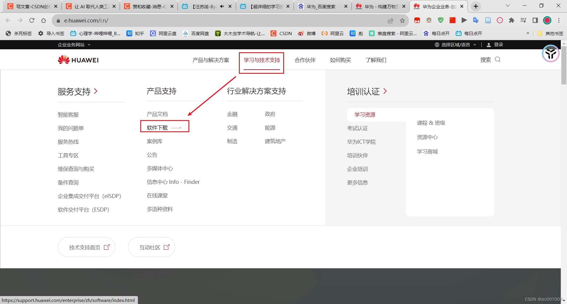
Task: Expand 企业业务网站 dropdown
Action: [x=74, y=45]
